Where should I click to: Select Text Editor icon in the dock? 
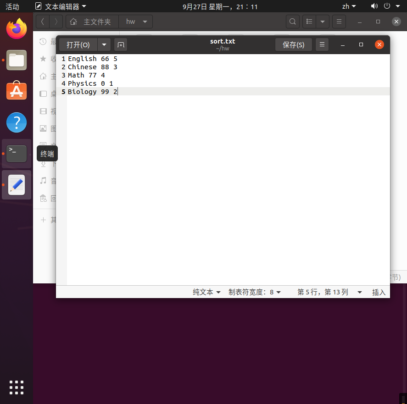[x=17, y=185]
